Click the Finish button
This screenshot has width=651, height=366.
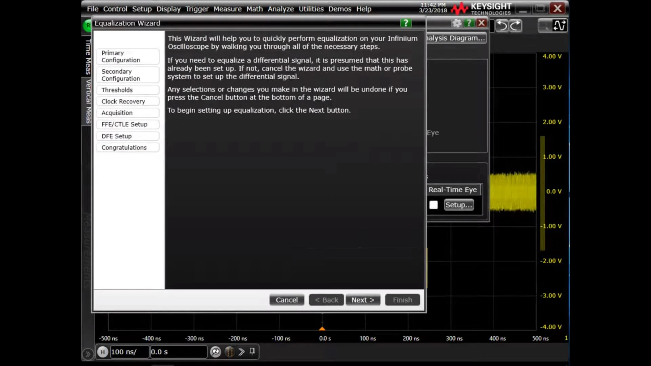[x=402, y=300]
